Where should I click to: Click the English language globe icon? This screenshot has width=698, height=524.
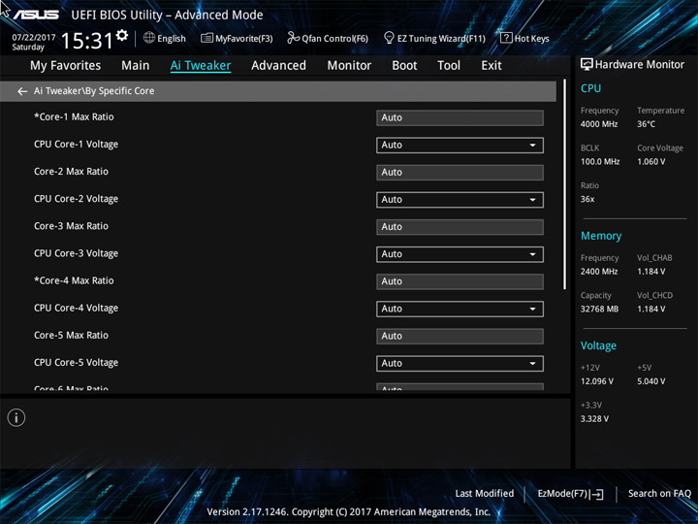click(149, 38)
